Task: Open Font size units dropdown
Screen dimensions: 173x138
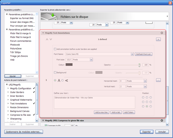Action: 91,60
